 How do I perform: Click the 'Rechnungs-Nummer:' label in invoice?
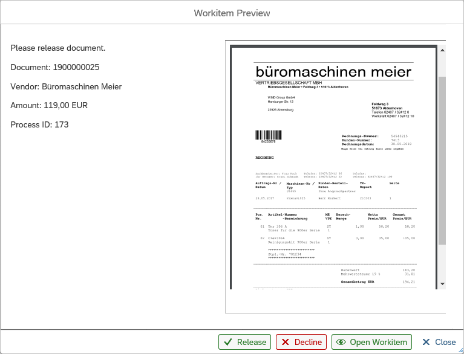click(360, 136)
